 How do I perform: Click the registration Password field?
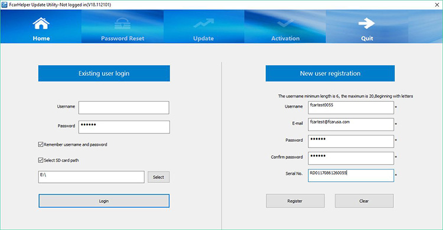pos(351,141)
